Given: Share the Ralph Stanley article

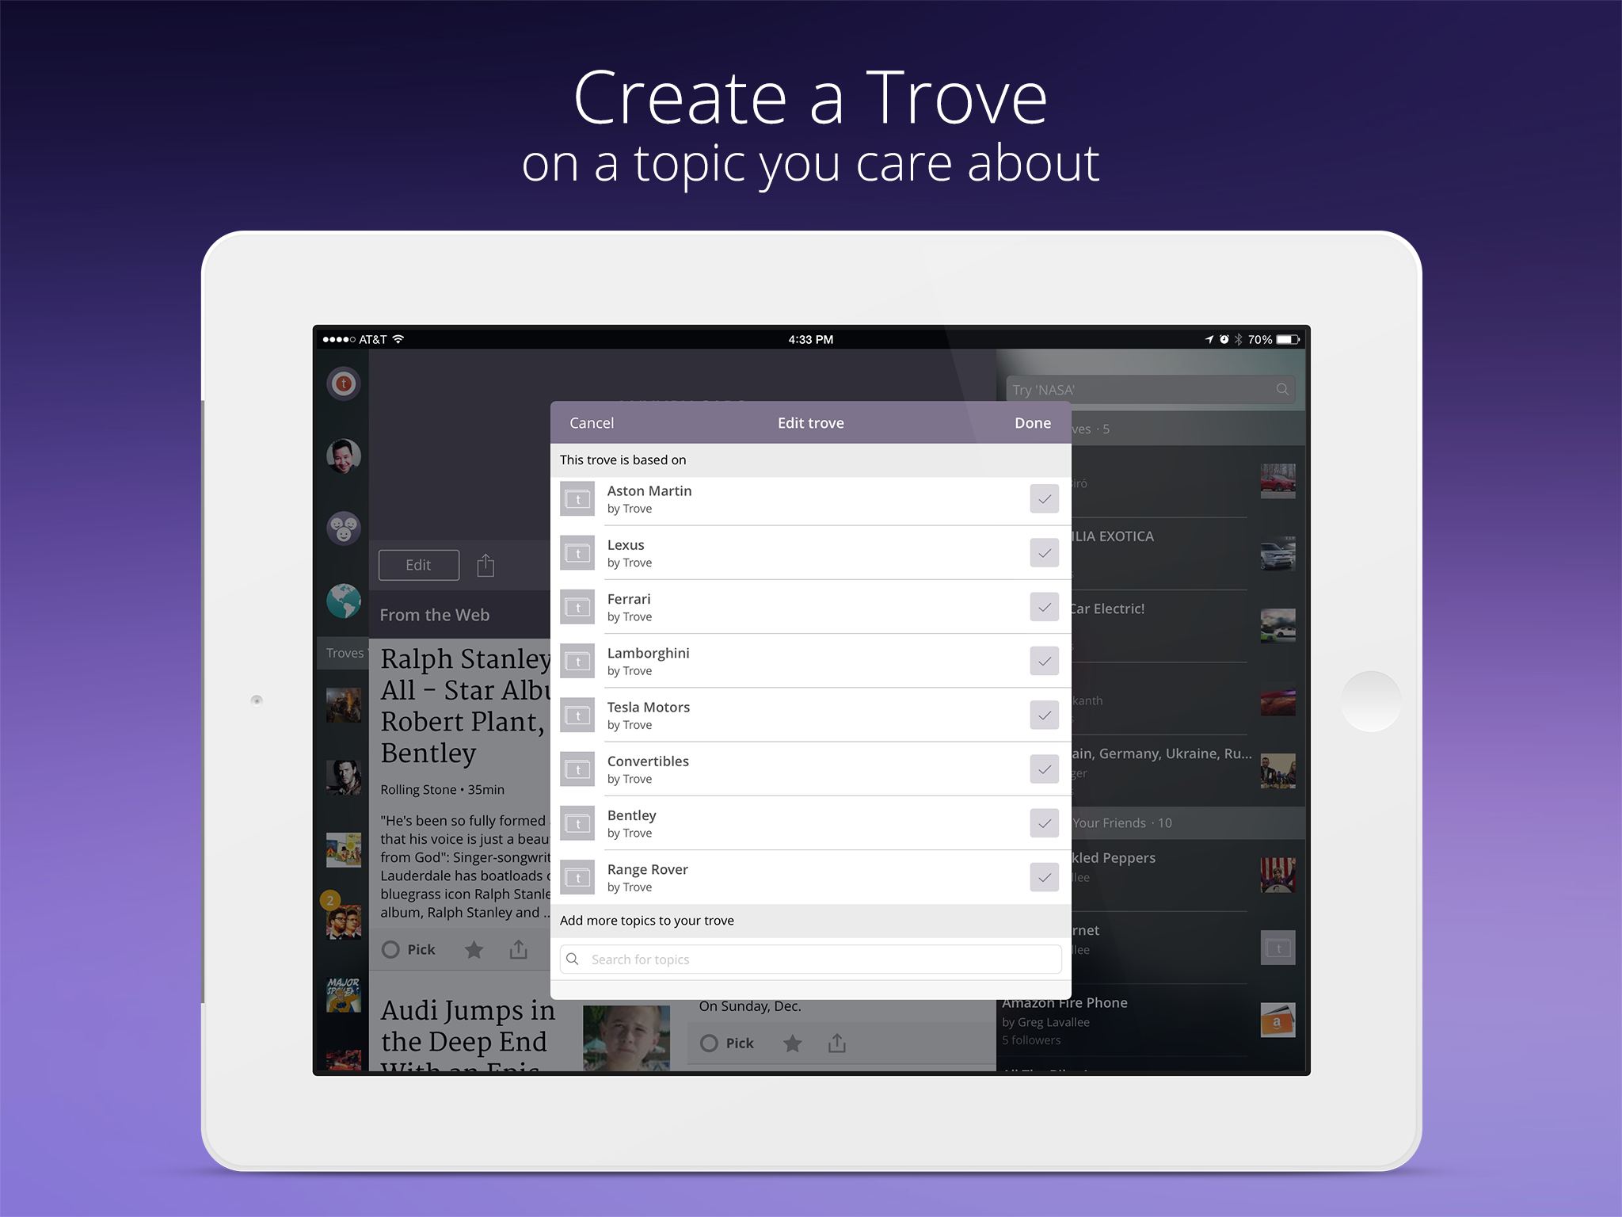Looking at the screenshot, I should coord(519,948).
